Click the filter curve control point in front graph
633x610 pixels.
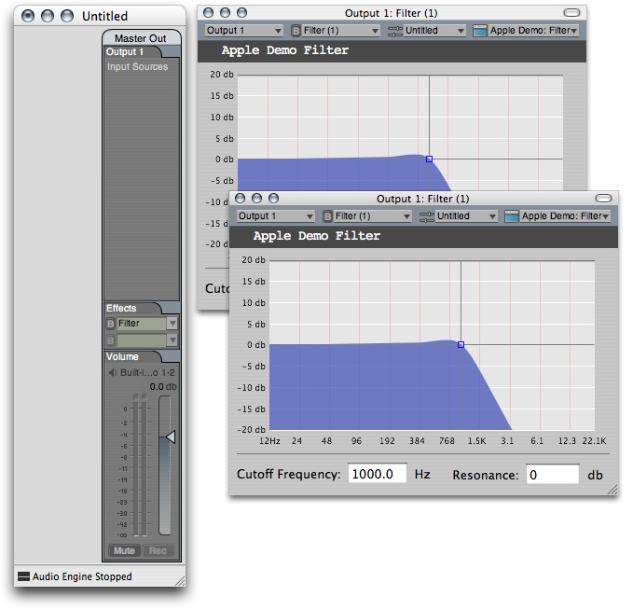coord(461,344)
